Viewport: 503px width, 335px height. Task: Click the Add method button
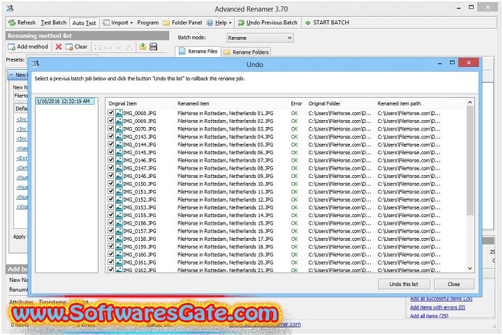pos(28,47)
